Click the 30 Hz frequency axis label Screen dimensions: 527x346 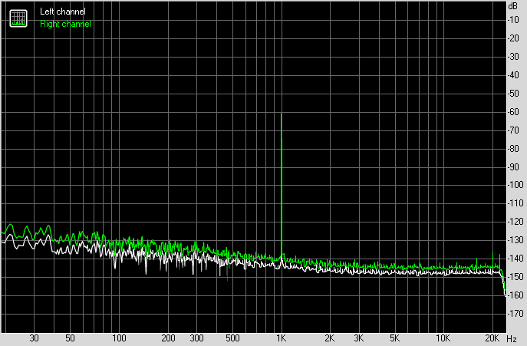(34, 338)
